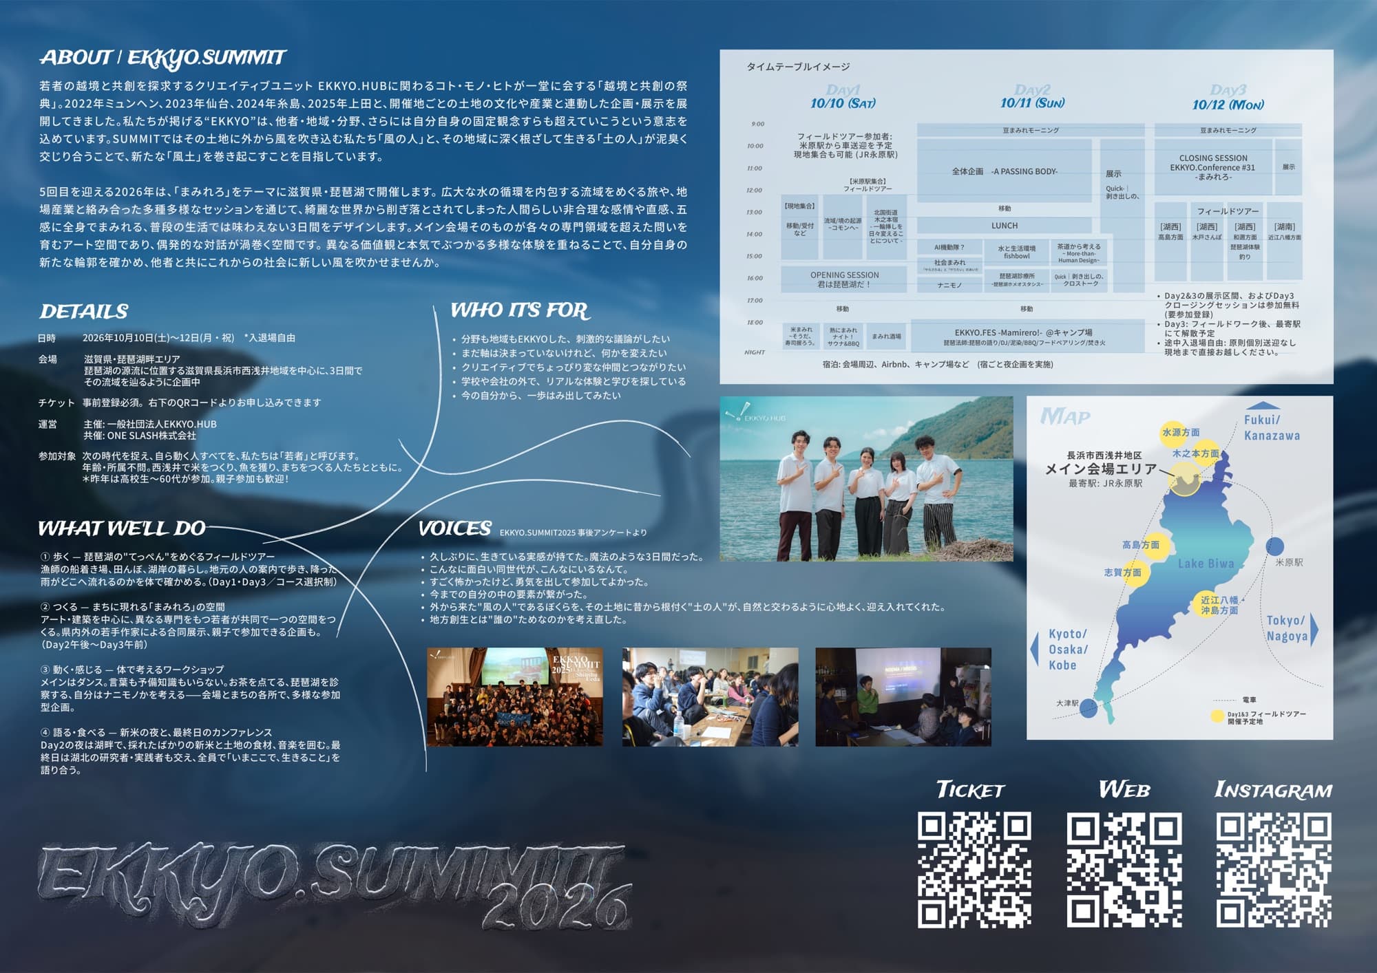Click the VOICES heading
This screenshot has width=1377, height=973.
tap(455, 528)
